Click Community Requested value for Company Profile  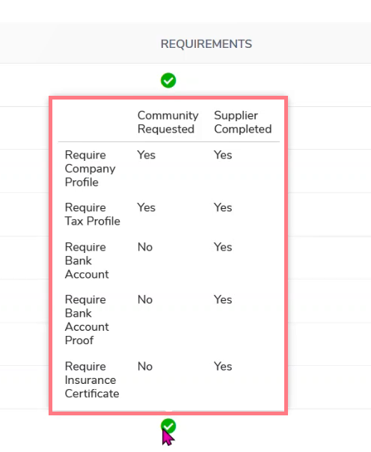[x=147, y=155]
